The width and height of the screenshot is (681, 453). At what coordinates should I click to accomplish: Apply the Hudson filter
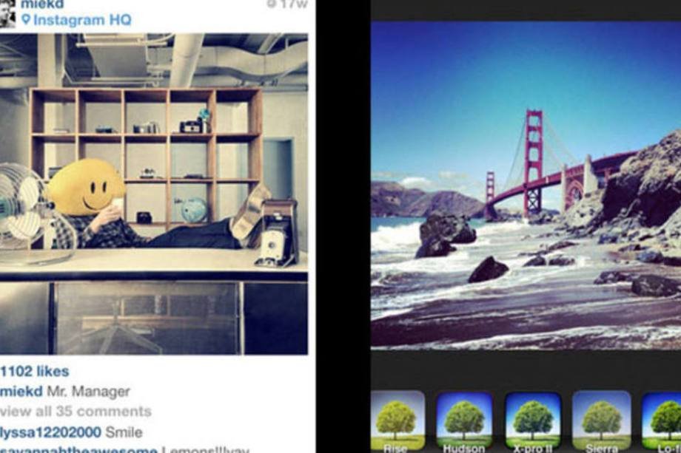pyautogui.click(x=464, y=421)
